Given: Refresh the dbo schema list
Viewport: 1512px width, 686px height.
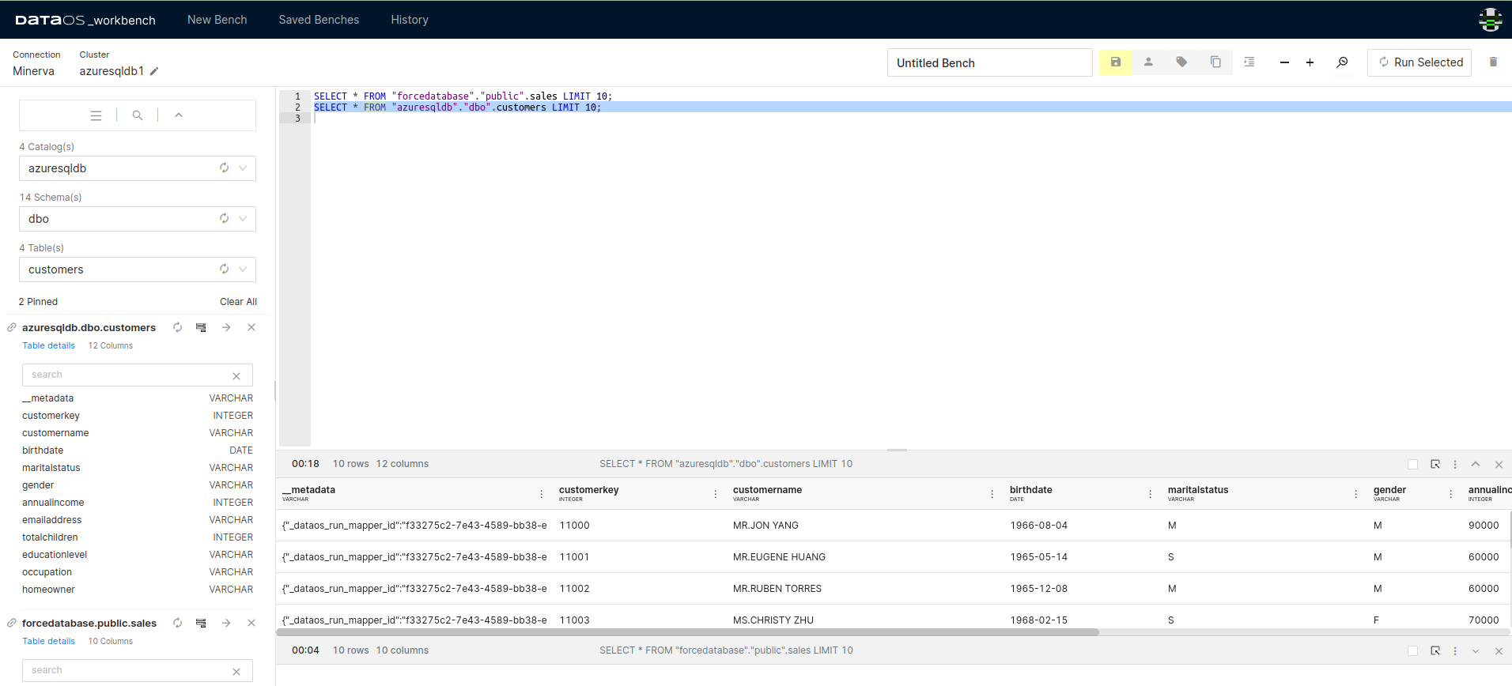Looking at the screenshot, I should tap(225, 218).
